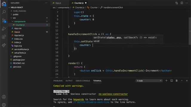Image resolution: width=191 pixels, height=107 pixels.
Task: Open the Explorer more actions ellipsis
Action: (x=46, y=3)
